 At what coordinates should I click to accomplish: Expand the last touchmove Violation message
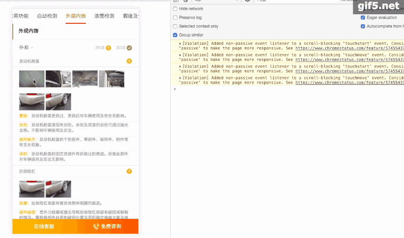click(180, 78)
